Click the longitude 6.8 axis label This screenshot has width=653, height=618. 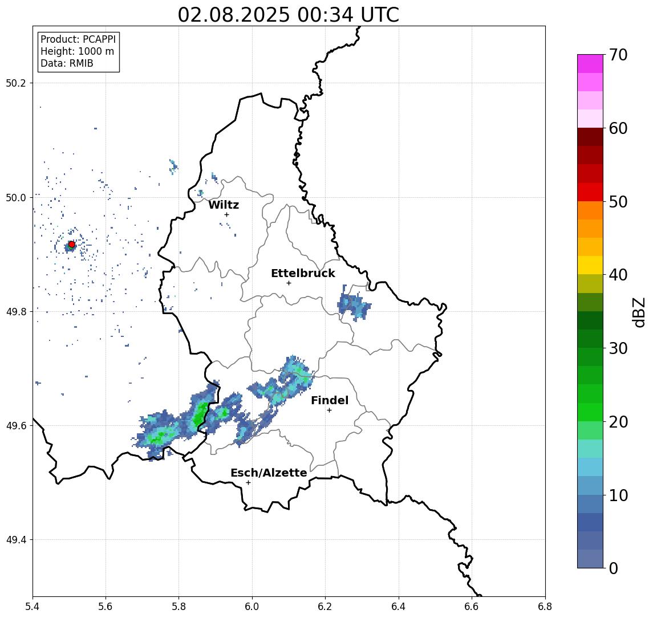coord(545,607)
